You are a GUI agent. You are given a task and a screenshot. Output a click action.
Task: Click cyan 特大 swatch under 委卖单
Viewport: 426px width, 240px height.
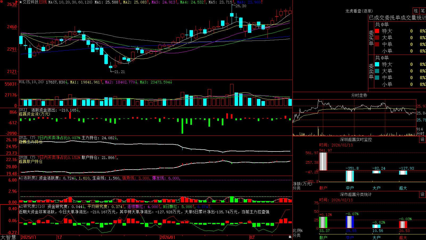click(377, 64)
